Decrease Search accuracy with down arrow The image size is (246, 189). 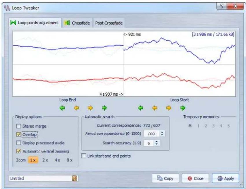coord(156,144)
